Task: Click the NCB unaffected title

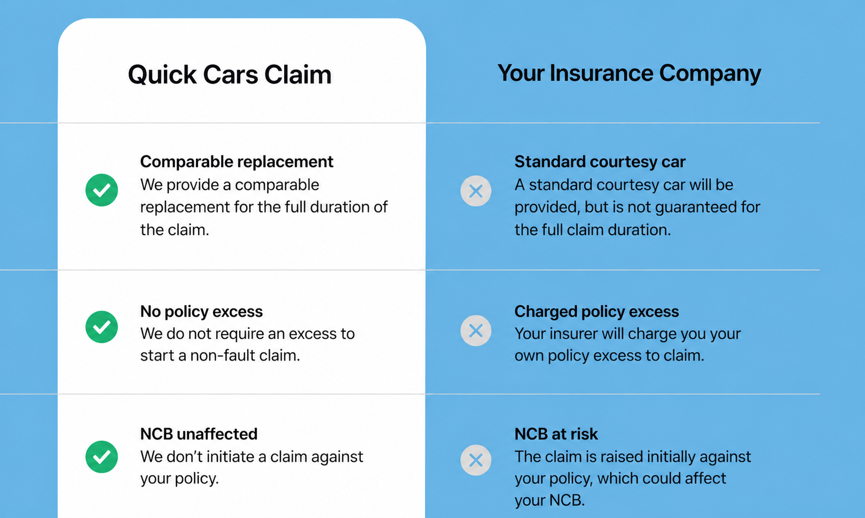Action: (199, 434)
